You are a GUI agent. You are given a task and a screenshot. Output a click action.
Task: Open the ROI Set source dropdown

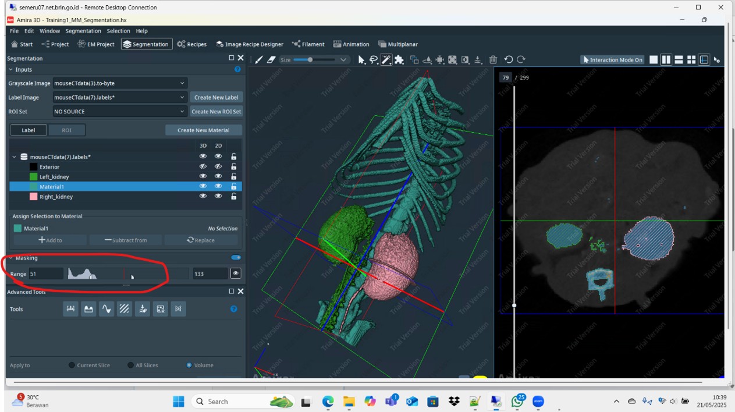point(119,111)
